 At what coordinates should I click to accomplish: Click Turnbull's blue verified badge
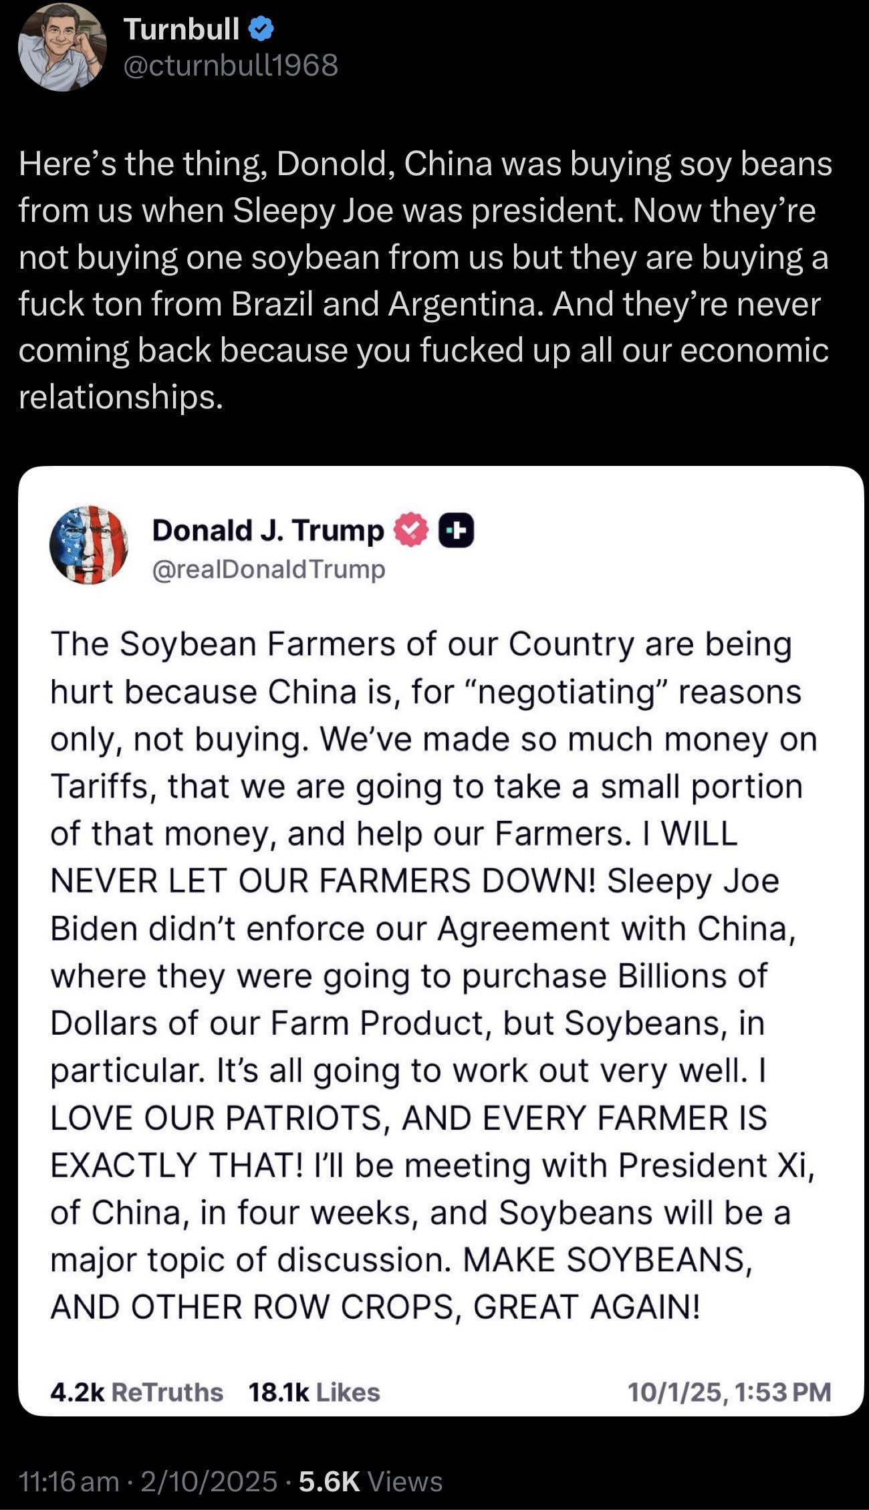coord(261,29)
